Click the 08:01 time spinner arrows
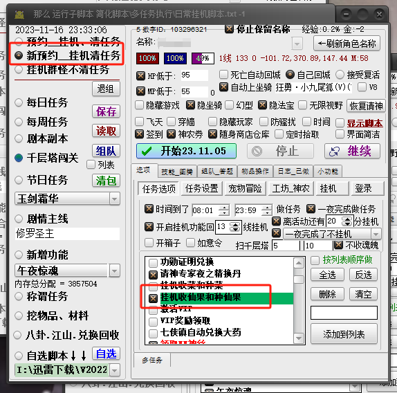This screenshot has width=397, height=393. 224,210
